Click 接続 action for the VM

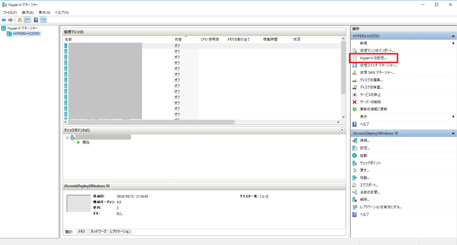[365, 141]
